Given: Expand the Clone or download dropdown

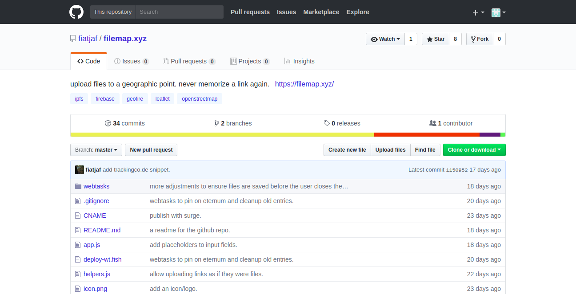Looking at the screenshot, I should point(474,150).
